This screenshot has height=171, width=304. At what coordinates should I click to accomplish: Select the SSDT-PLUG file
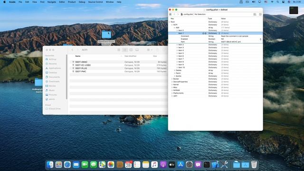81,68
